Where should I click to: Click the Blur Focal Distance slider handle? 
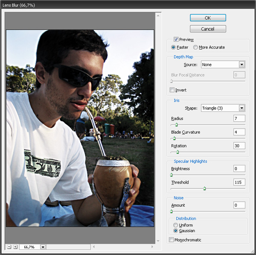[x=171, y=81]
